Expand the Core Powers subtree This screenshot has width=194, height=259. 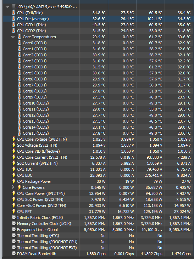[x=13, y=187]
